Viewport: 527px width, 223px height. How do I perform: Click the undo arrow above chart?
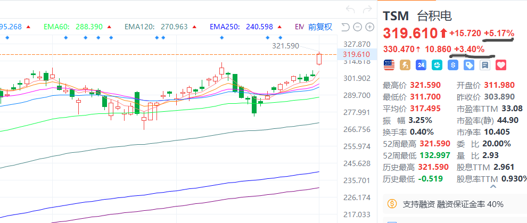(350, 9)
